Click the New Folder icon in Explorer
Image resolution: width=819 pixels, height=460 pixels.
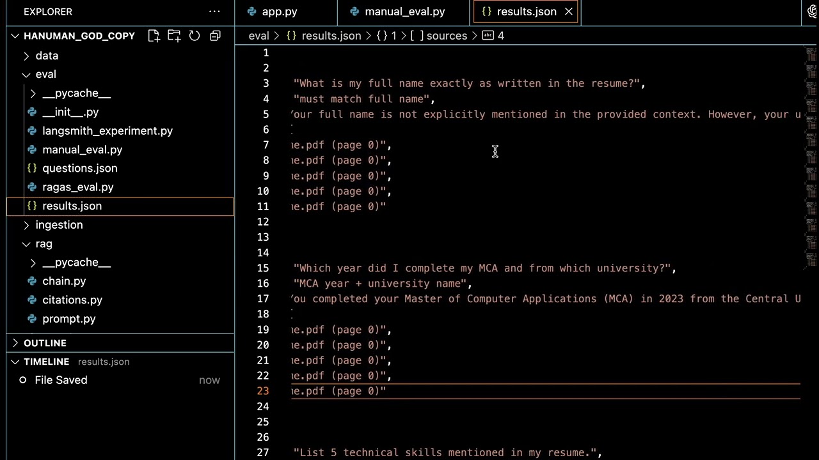pyautogui.click(x=174, y=36)
